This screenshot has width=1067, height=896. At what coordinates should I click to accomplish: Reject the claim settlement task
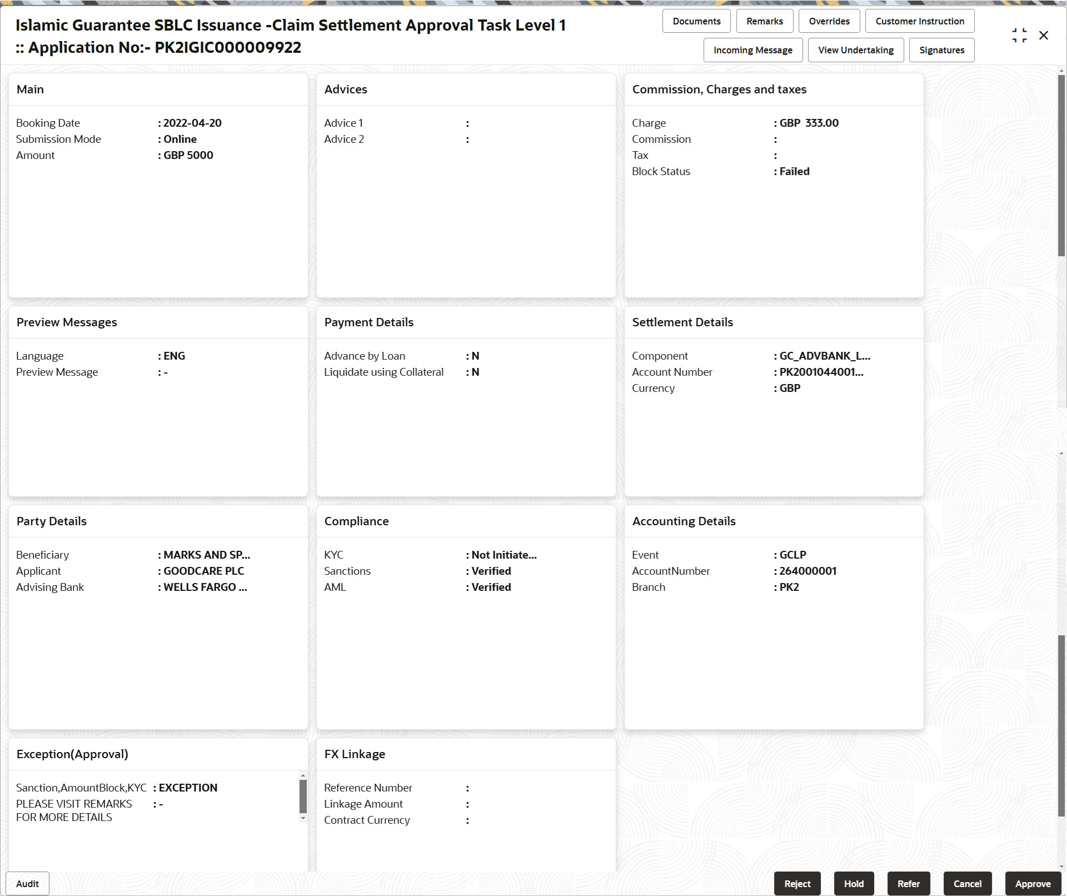click(x=797, y=883)
